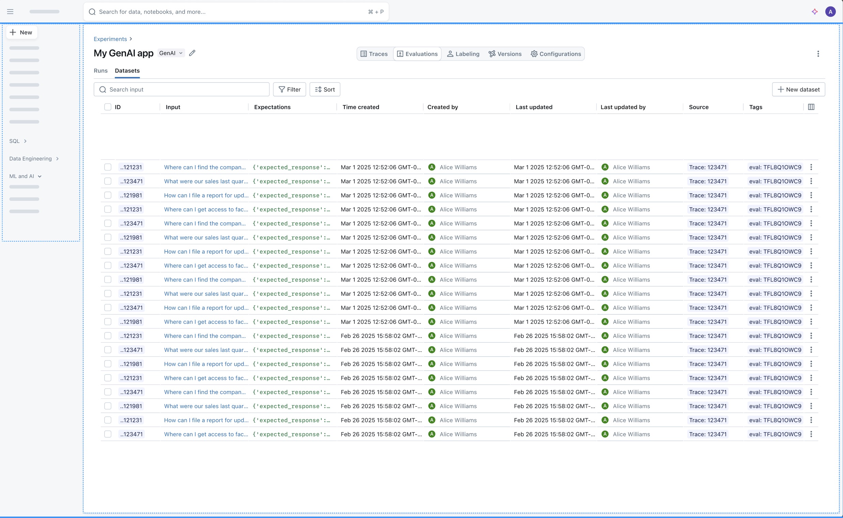Viewport: 843px width, 518px height.
Task: Click Expectations cell in Mar 1 row ..121231 'Where can I find'
Action: pyautogui.click(x=292, y=167)
